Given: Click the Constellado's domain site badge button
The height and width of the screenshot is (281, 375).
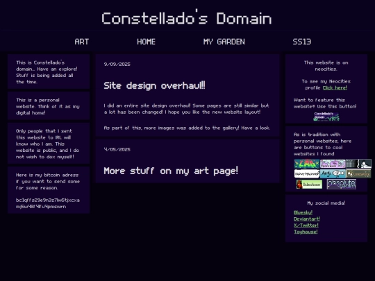Looking at the screenshot, I should click(x=326, y=117).
